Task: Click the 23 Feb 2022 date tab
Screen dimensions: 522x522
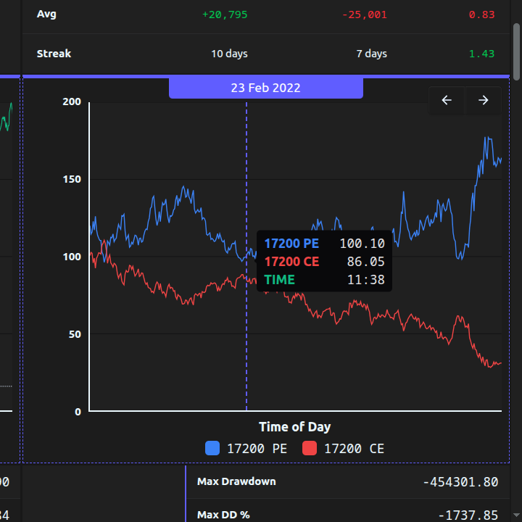Action: tap(265, 88)
